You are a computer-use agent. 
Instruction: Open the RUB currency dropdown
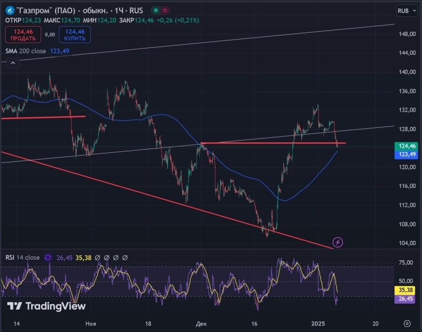tap(406, 11)
